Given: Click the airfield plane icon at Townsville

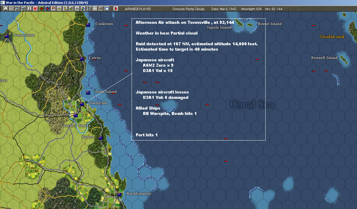Looking at the screenshot, I should (86, 102).
